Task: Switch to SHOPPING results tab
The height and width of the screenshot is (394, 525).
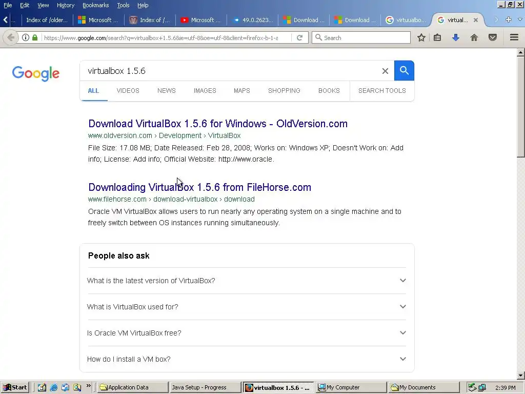Action: pyautogui.click(x=284, y=91)
